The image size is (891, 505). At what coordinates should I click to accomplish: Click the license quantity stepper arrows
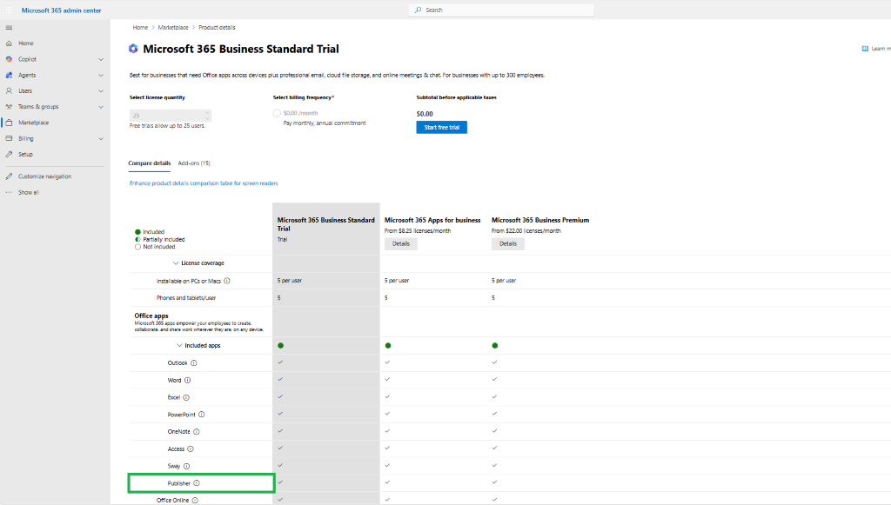pyautogui.click(x=207, y=116)
